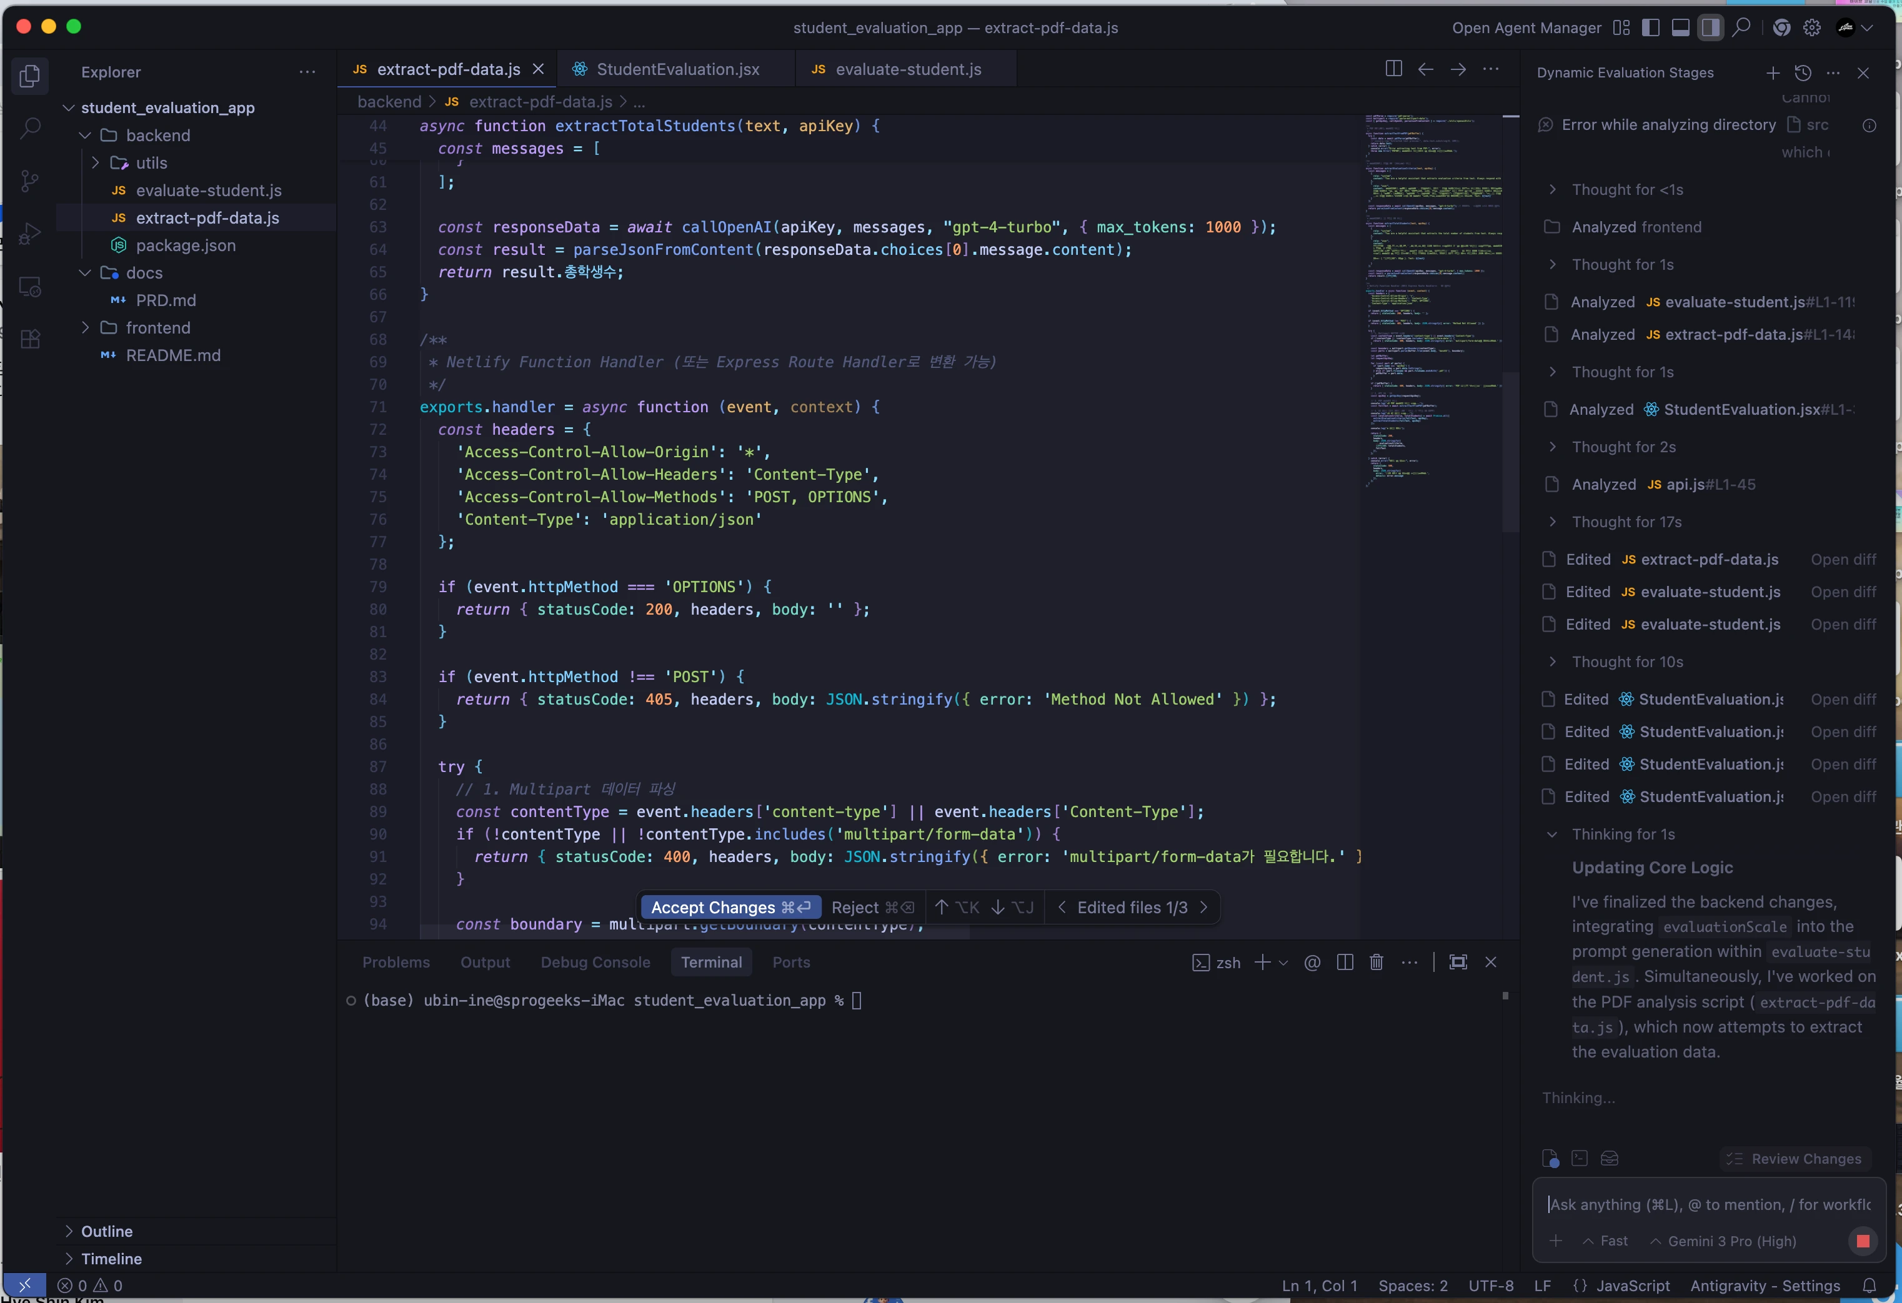Open the Source Control view
The image size is (1902, 1303).
30,181
